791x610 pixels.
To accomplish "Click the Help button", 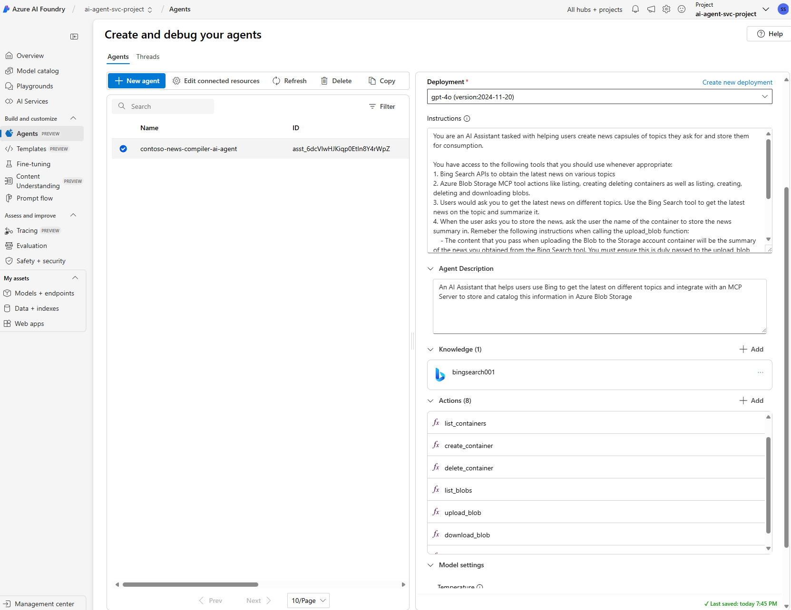I will pyautogui.click(x=769, y=34).
